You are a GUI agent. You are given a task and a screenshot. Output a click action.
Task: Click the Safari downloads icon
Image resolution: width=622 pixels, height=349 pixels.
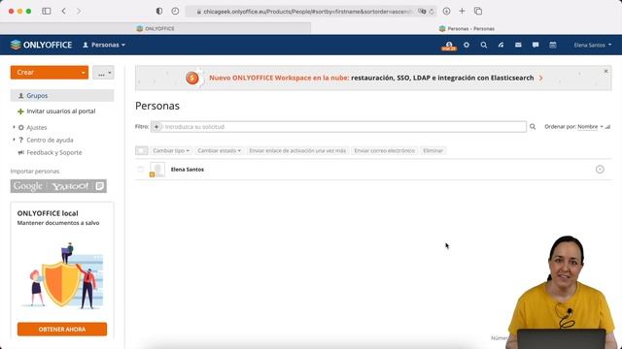click(446, 11)
